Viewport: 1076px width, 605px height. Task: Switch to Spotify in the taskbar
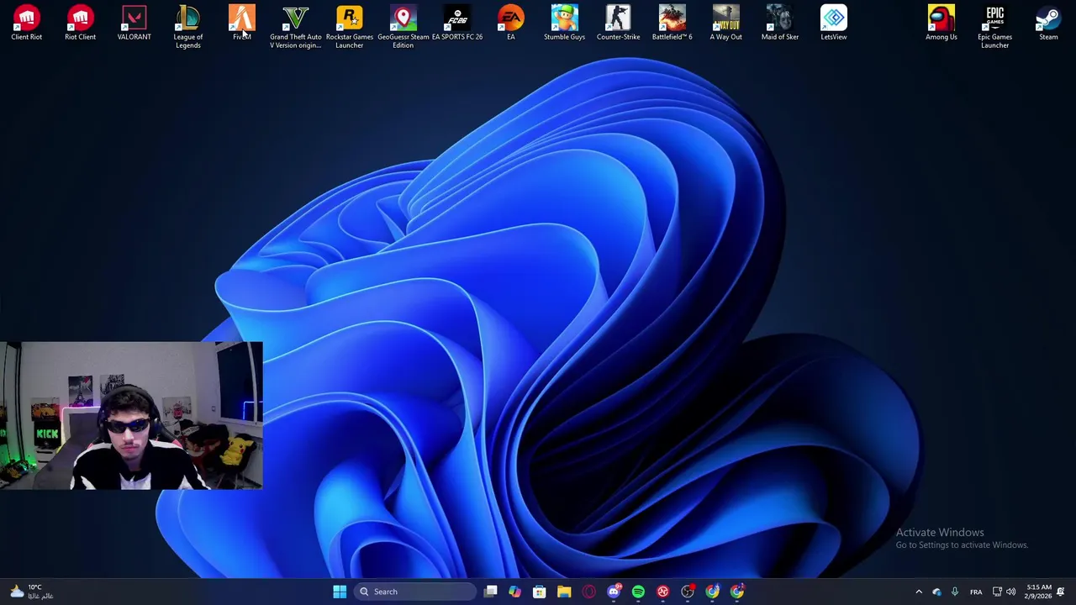coord(638,592)
